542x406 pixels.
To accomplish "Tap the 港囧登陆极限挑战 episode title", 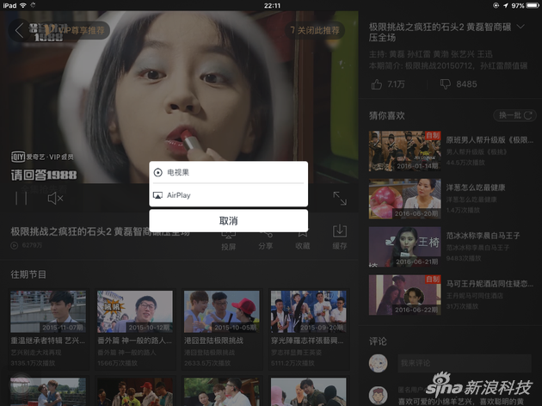I will click(213, 341).
